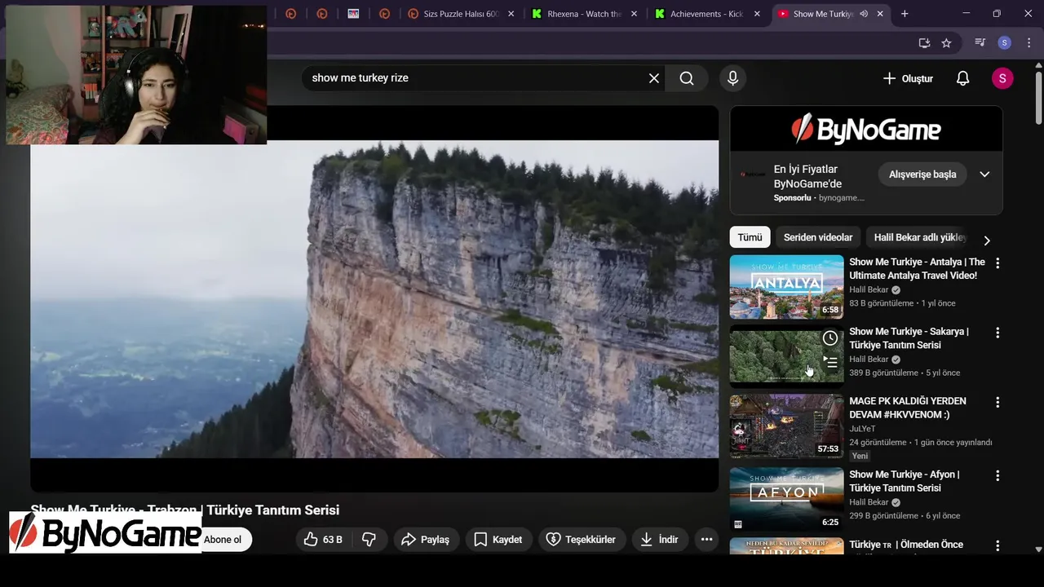The image size is (1044, 587).
Task: Start voice search with microphone icon
Action: 732,78
